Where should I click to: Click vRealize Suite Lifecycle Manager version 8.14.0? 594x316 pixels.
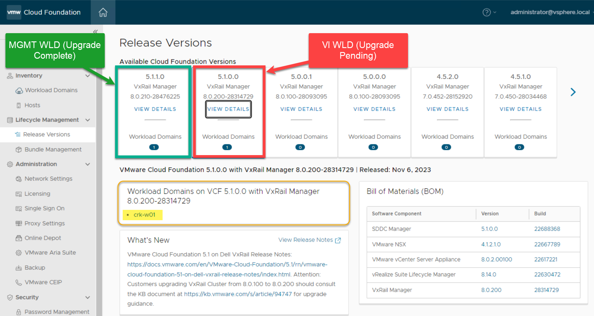pyautogui.click(x=489, y=275)
